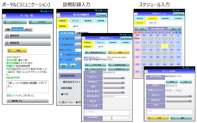Tap Wi-Fi icon in ポータル一覧 status bar
The height and width of the screenshot is (123, 197).
pos(41,11)
